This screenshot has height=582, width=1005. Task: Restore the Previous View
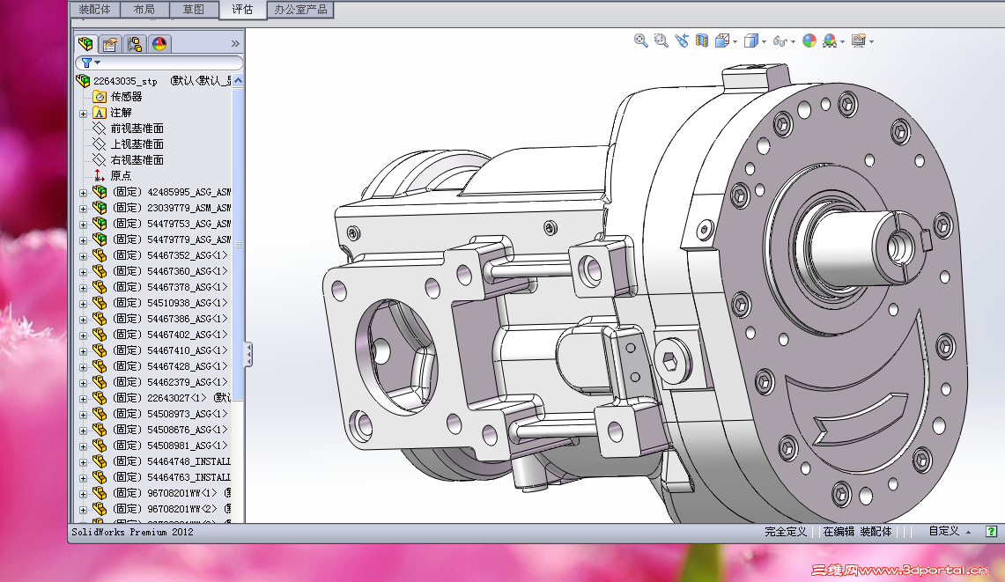tap(682, 41)
